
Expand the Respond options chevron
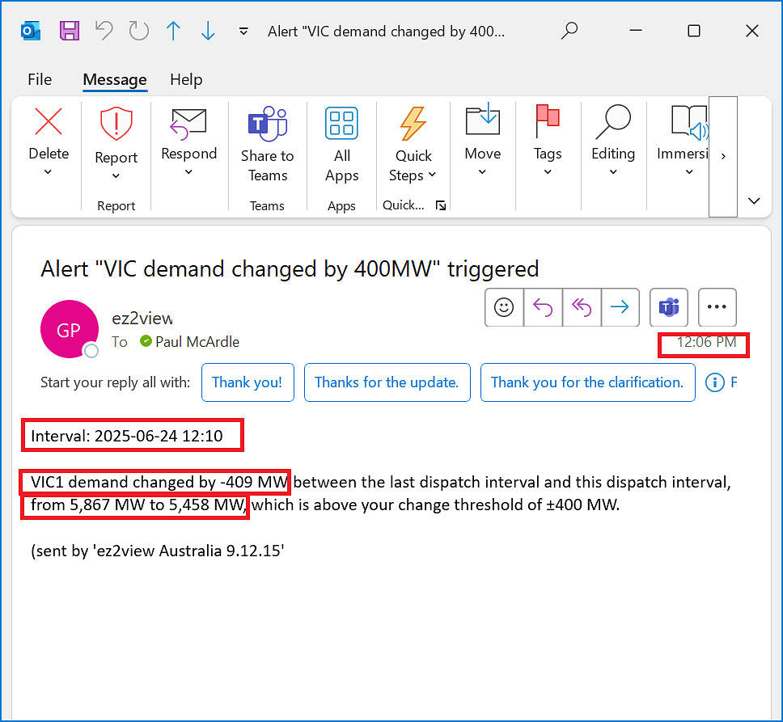(188, 172)
